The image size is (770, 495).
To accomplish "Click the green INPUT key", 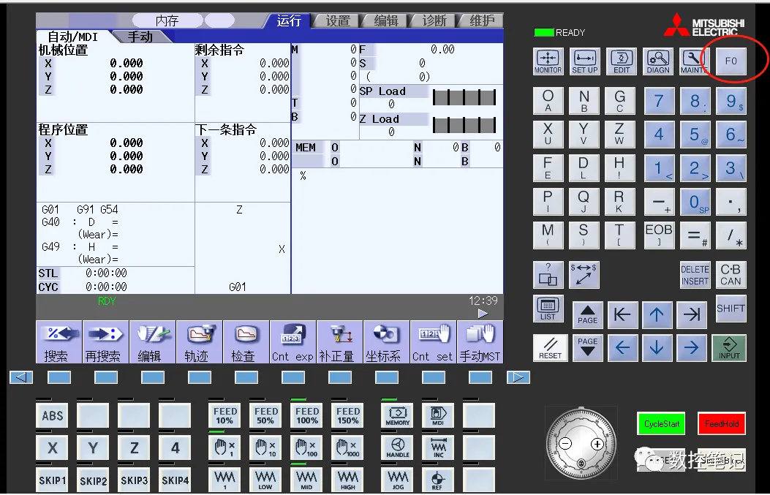I will pyautogui.click(x=729, y=348).
